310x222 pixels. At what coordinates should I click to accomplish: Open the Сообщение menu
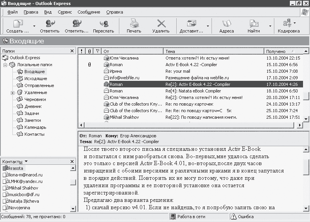[89, 12]
